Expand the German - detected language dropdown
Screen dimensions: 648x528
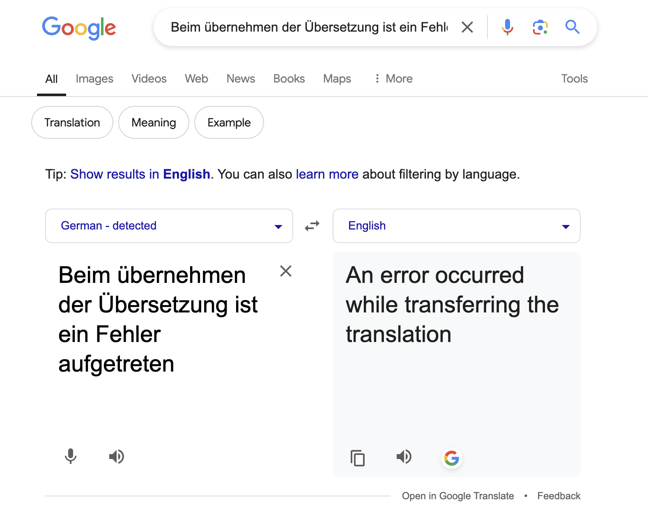tap(169, 226)
